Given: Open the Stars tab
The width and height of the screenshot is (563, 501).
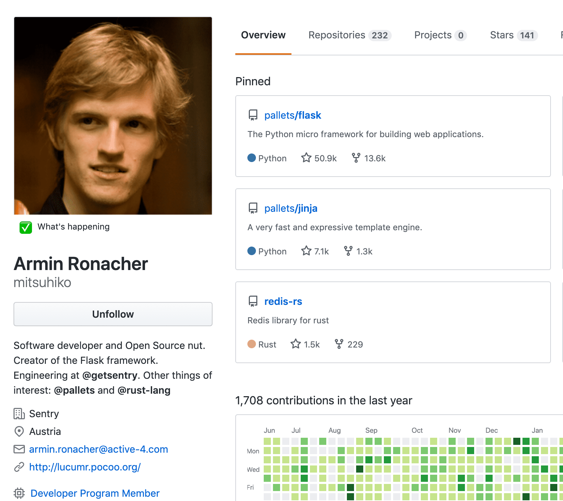Looking at the screenshot, I should [x=514, y=35].
